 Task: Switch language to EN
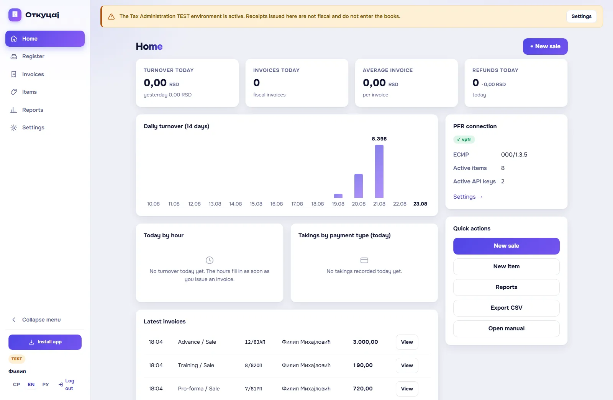click(x=31, y=385)
